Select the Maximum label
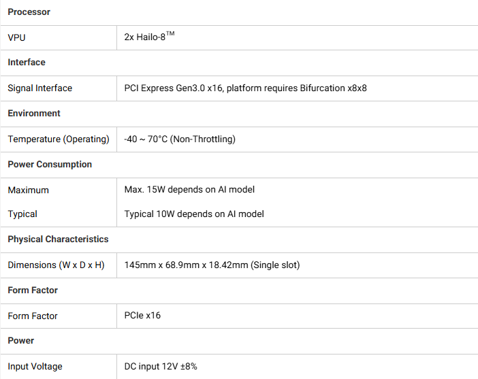This screenshot has height=379, width=478. click(x=29, y=190)
